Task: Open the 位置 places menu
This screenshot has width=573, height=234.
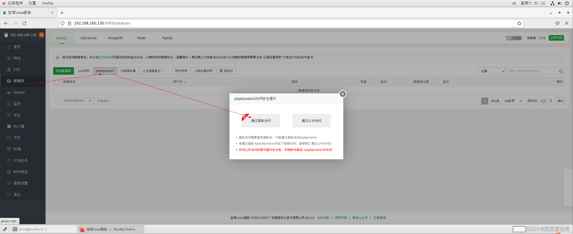Action: click(32, 3)
